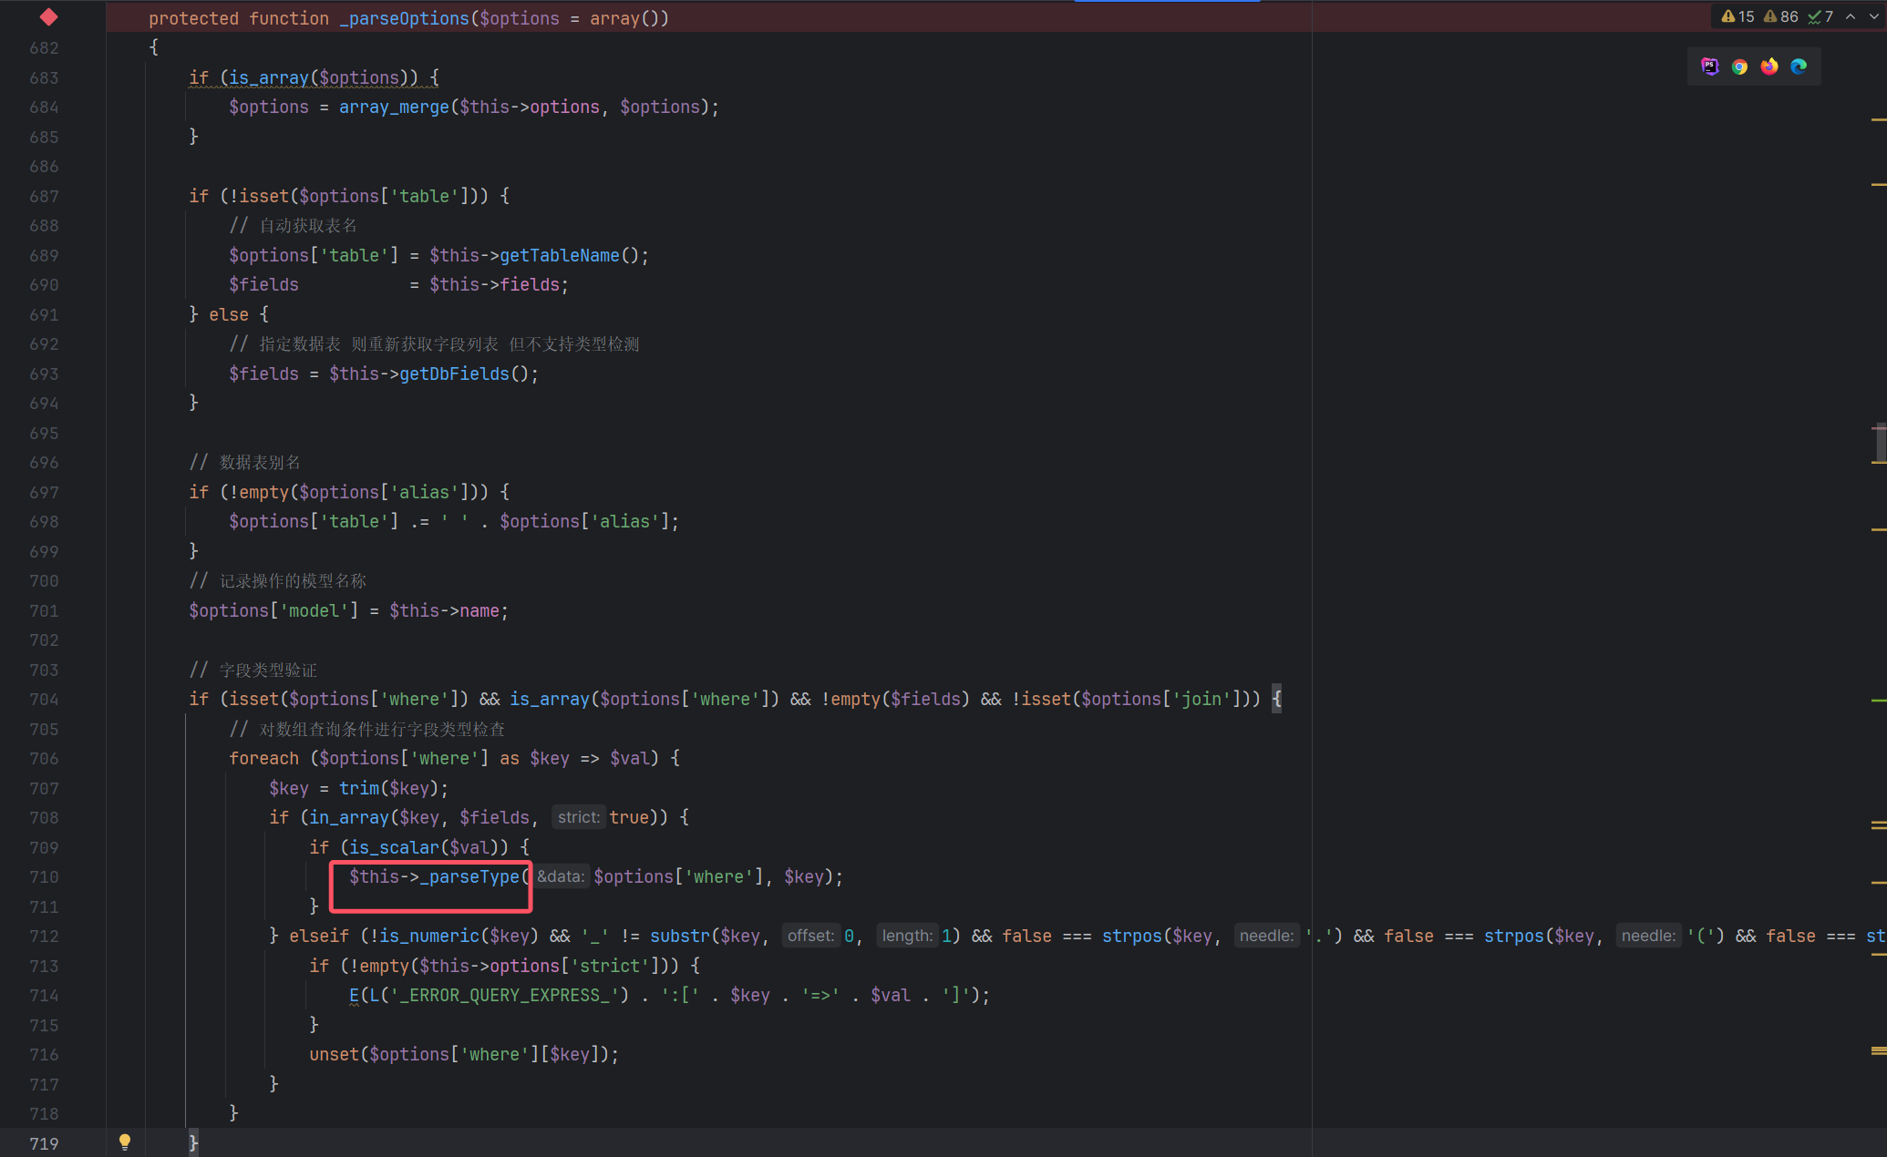Click the getDbFields method call
The image size is (1887, 1157).
coord(454,374)
